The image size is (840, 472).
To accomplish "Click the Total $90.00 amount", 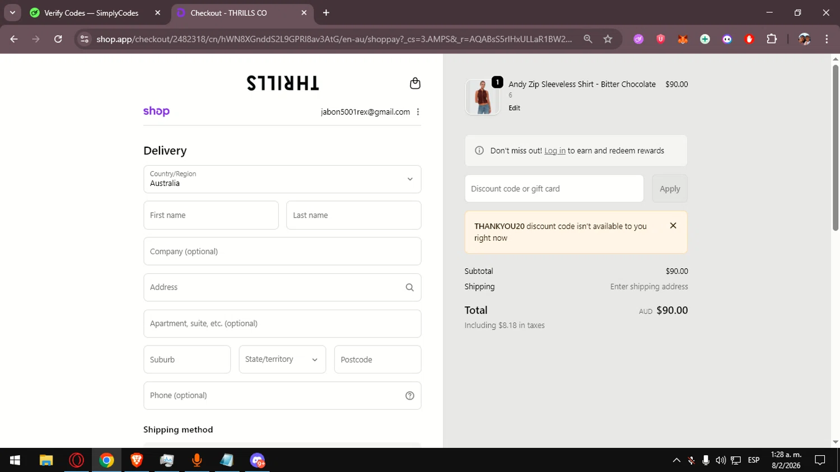I will [x=672, y=310].
